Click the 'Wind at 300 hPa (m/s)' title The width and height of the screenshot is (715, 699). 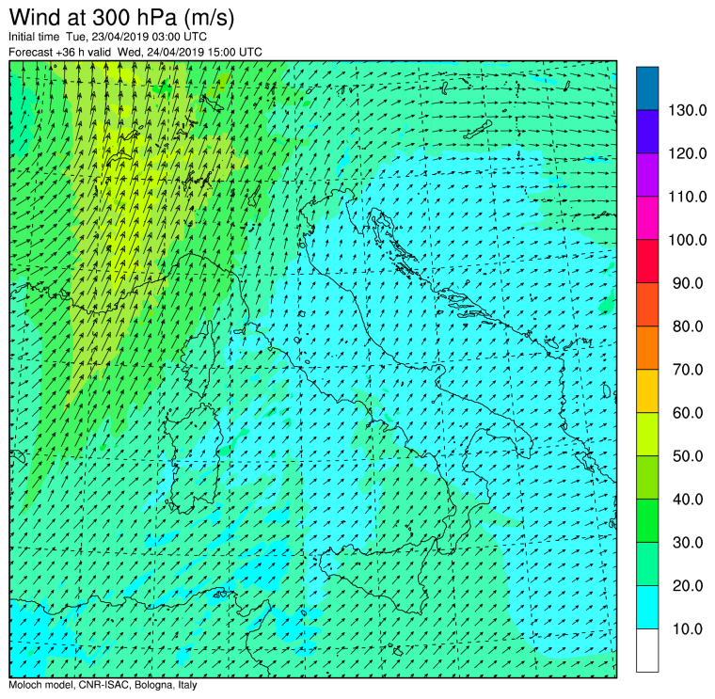click(121, 18)
